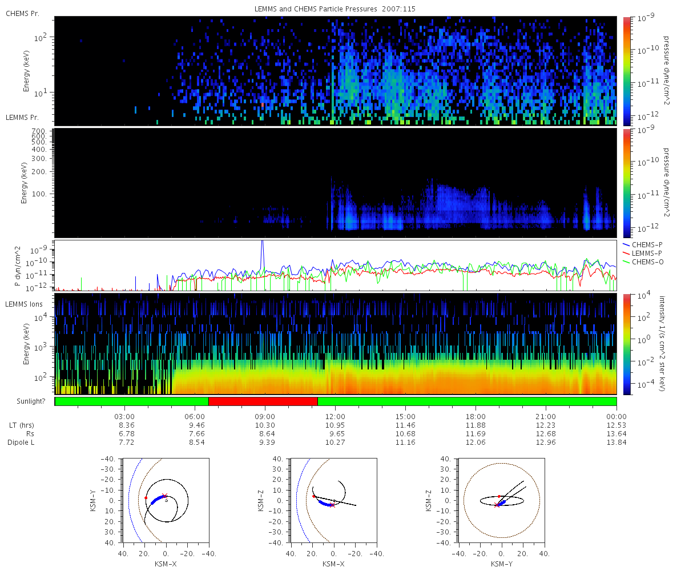Click the 09:00 time tick label
Screen dimensions: 685x571
point(265,417)
